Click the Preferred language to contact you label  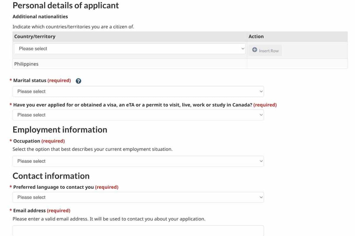tap(54, 187)
